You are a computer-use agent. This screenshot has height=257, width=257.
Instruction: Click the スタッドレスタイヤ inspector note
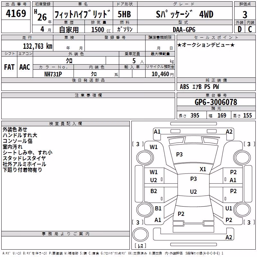(24, 158)
